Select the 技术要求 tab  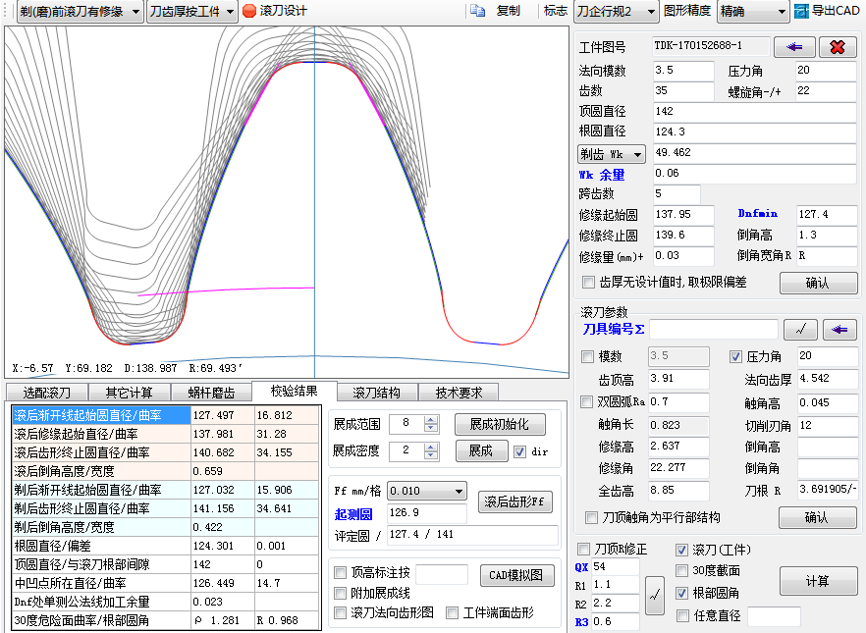coord(459,393)
